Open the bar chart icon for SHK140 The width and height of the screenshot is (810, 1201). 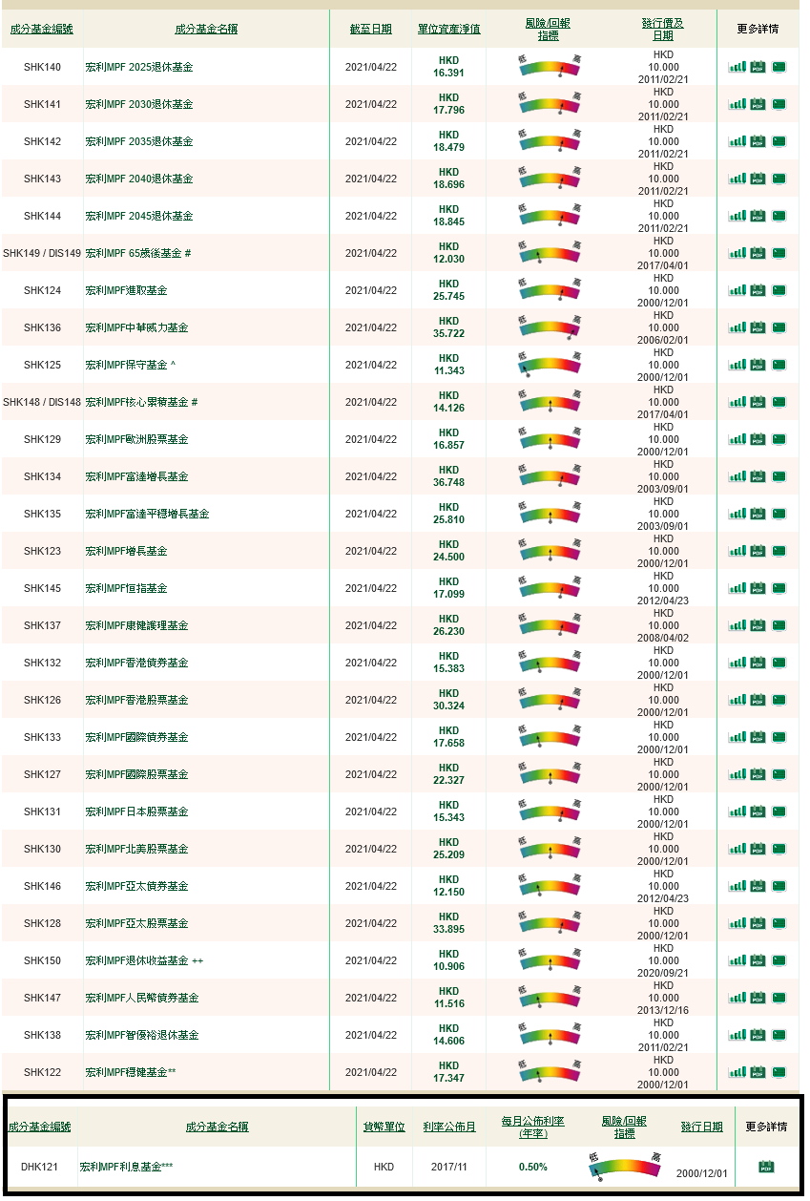tap(737, 67)
